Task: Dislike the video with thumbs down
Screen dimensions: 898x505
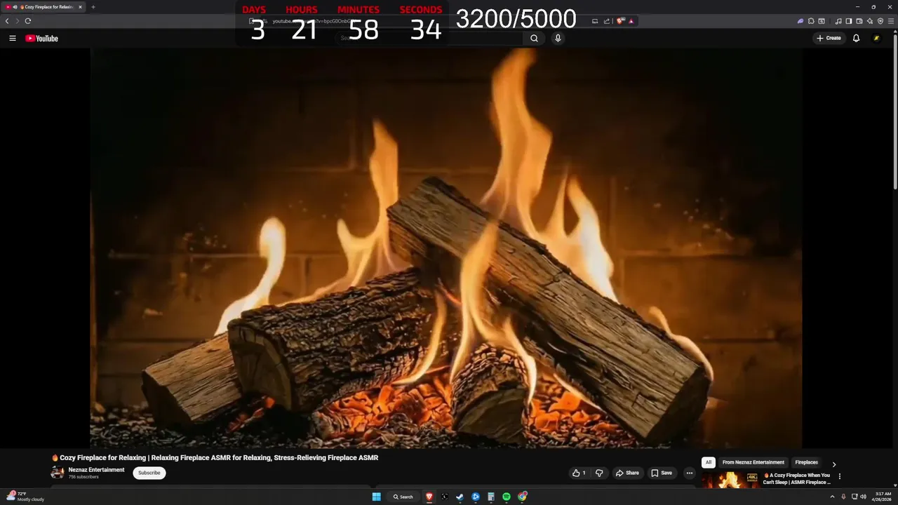Action: (x=599, y=473)
